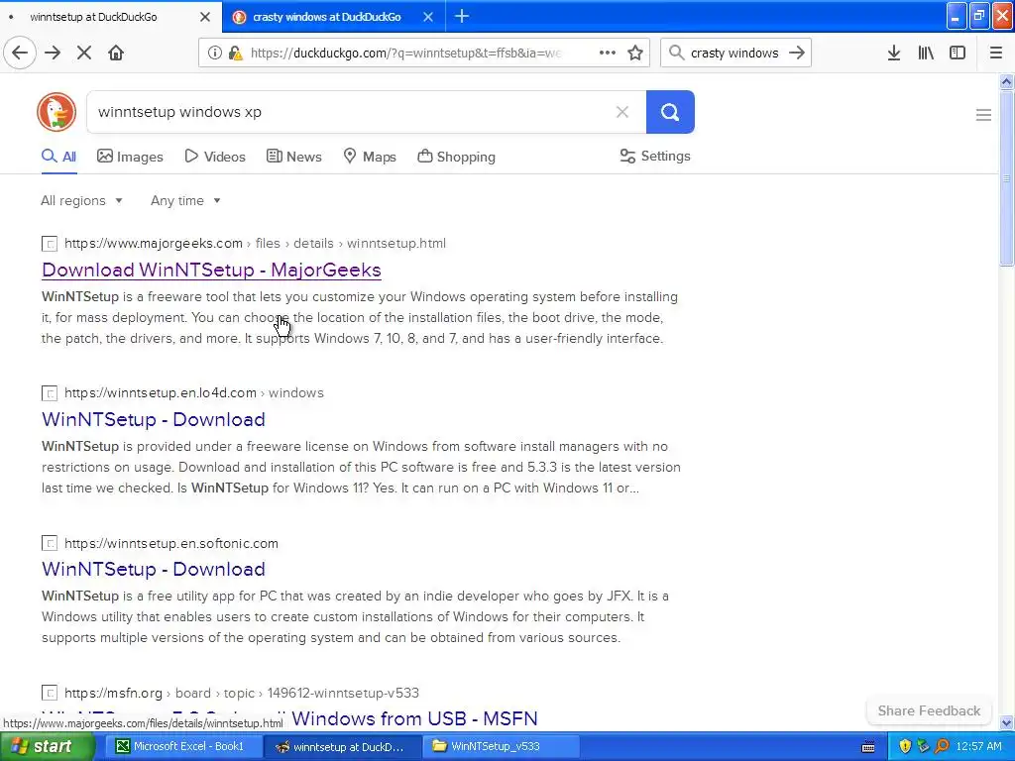Open DuckDuckGo Settings
1015x761 pixels.
tap(655, 156)
